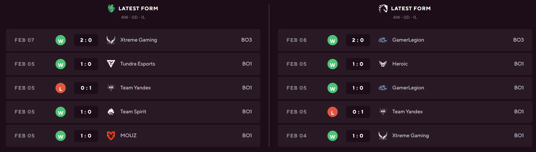Image resolution: width=536 pixels, height=152 pixels.
Task: Click the 2 : 0 score against GamerLegion
Action: pos(358,40)
